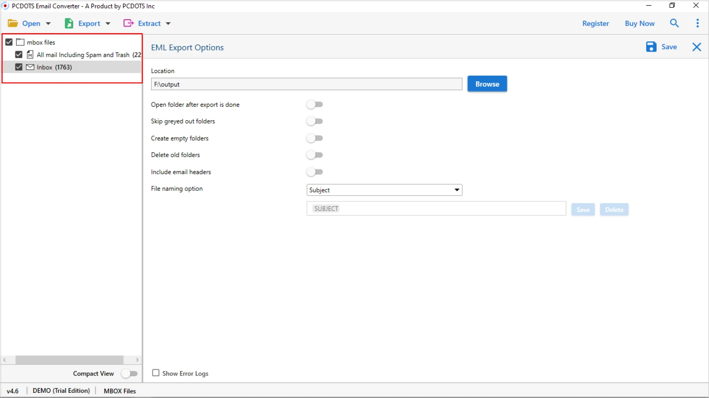Enable Include email headers

[x=315, y=172]
